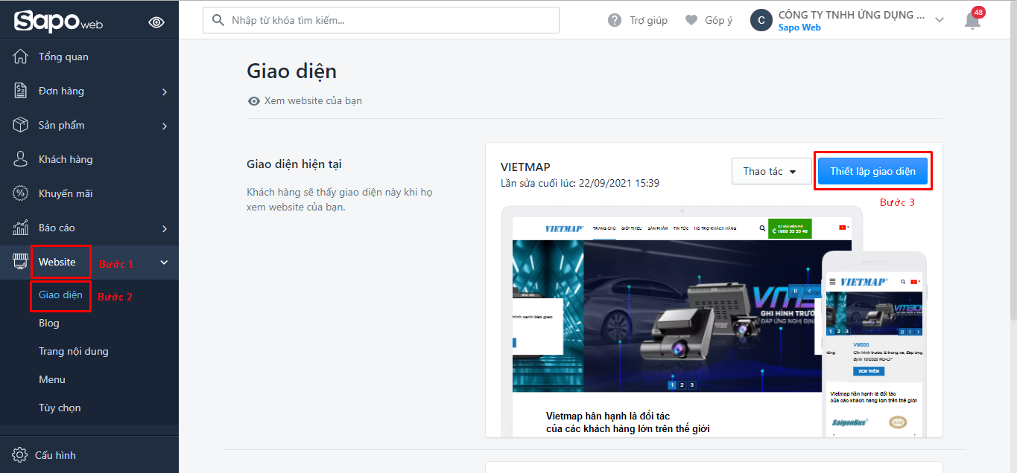Expand the Báo cáo submenu arrow
The width and height of the screenshot is (1017, 473).
coord(165,228)
